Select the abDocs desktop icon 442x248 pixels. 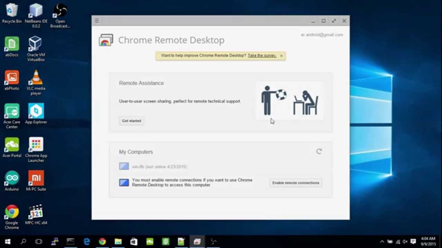point(12,47)
